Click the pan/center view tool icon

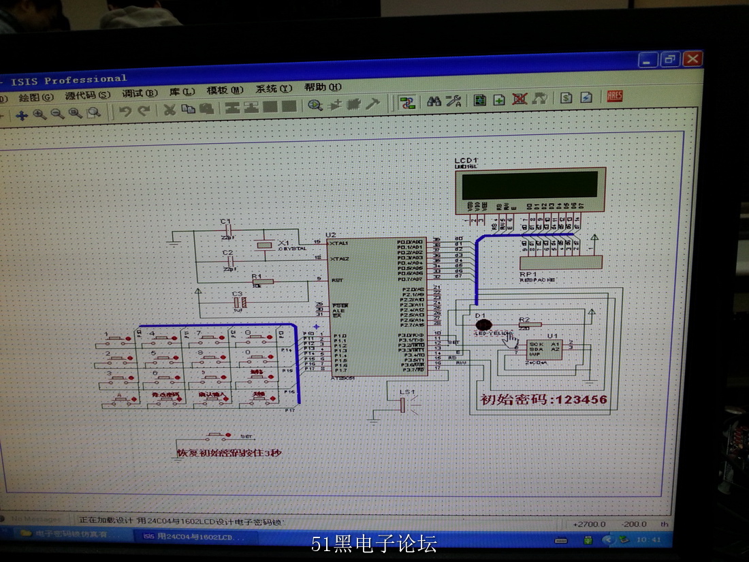point(21,115)
